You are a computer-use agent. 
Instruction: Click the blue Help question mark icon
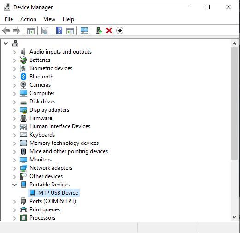(x=59, y=30)
